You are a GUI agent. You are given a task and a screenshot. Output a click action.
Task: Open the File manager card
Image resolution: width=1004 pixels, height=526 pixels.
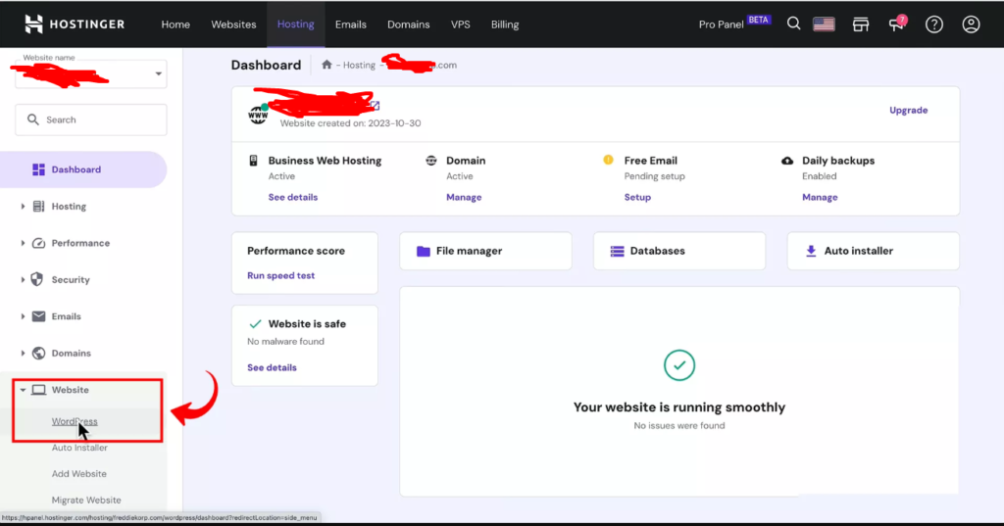tap(486, 251)
